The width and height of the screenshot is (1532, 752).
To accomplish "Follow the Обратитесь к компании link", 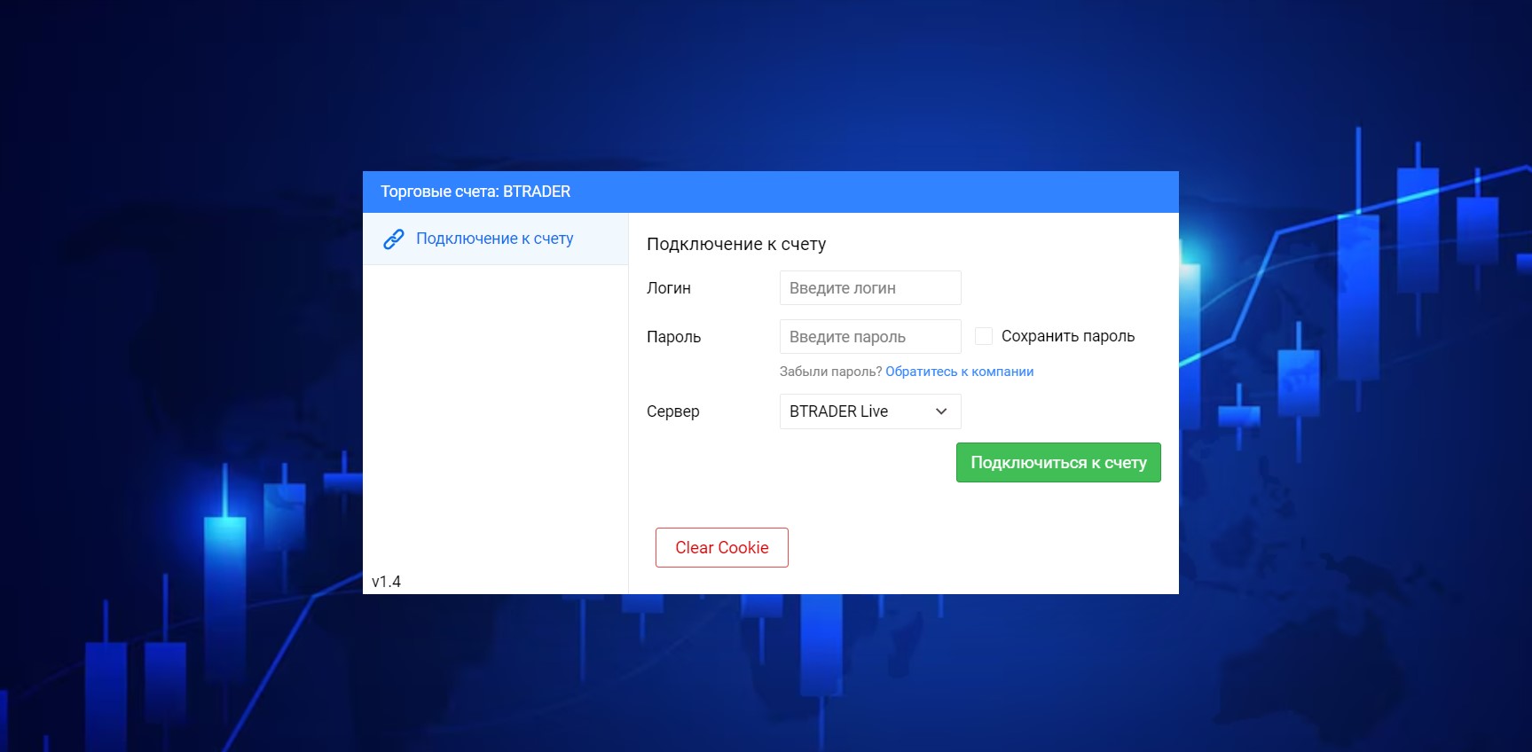I will point(959,372).
